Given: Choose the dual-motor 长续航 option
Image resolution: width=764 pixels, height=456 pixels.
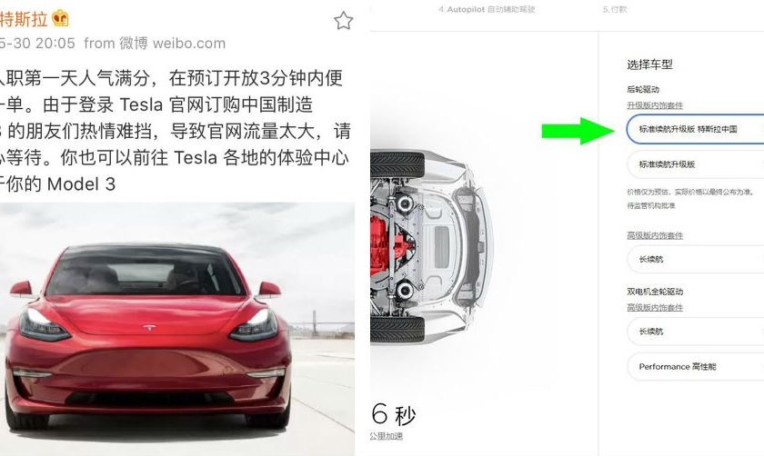Looking at the screenshot, I should coord(695,331).
